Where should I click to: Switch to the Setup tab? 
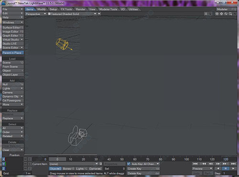(x=53, y=9)
